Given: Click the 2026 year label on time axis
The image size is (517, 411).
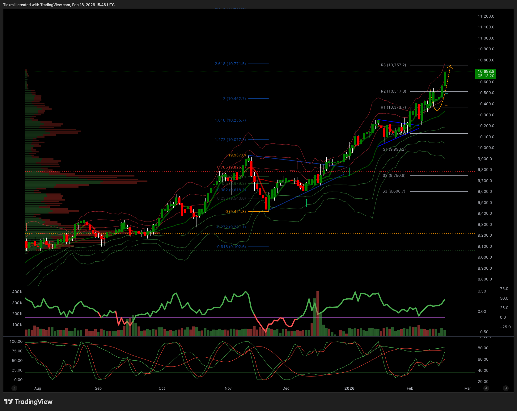Looking at the screenshot, I should (x=350, y=388).
